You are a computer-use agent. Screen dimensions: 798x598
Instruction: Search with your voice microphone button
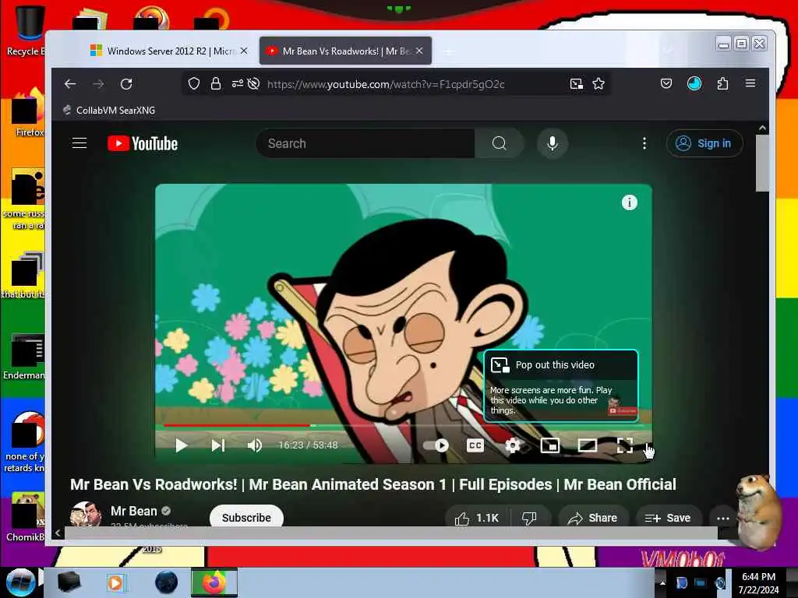[x=553, y=143]
